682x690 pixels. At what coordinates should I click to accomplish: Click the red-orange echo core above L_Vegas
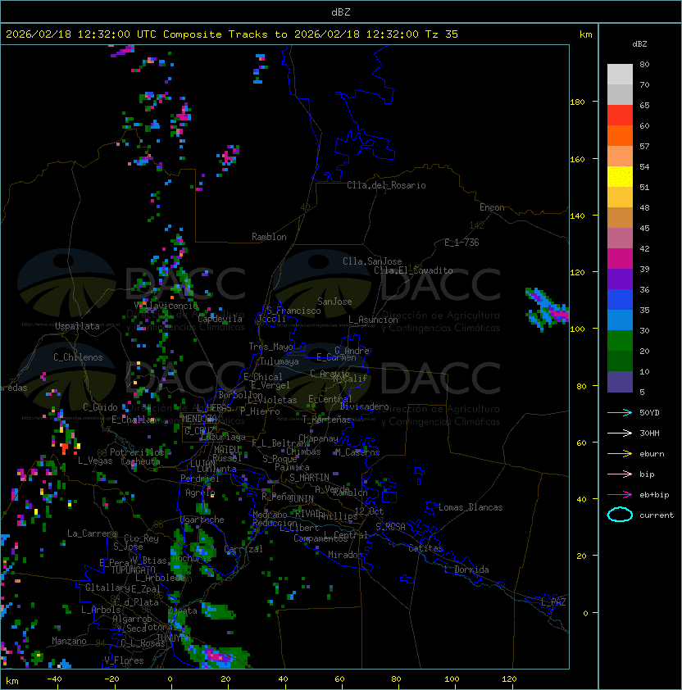[x=65, y=448]
